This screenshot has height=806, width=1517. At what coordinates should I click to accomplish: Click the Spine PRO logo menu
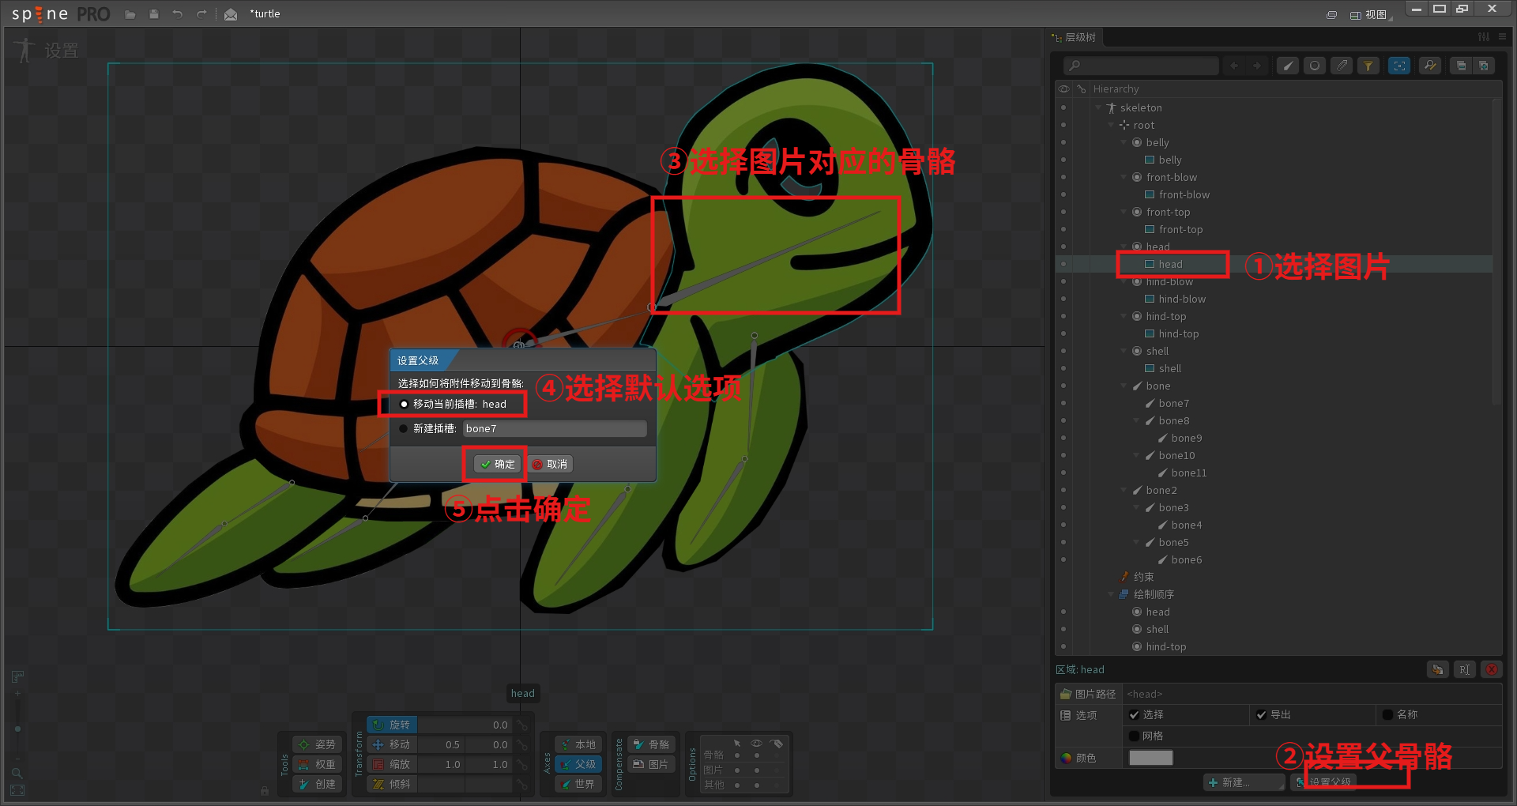point(60,13)
